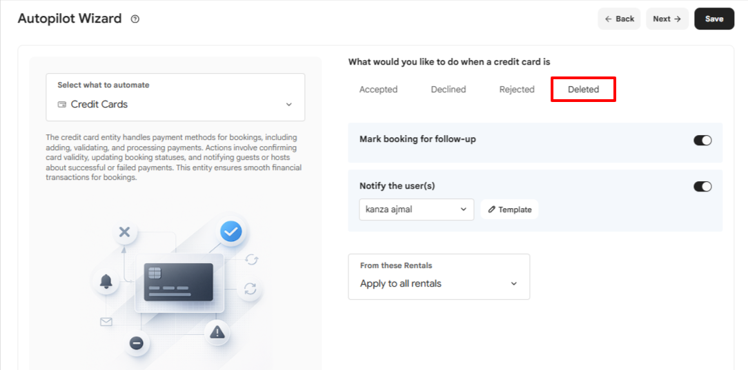The height and width of the screenshot is (370, 748).
Task: Click the help question mark icon beside Autopilot Wizard
Action: (x=135, y=19)
